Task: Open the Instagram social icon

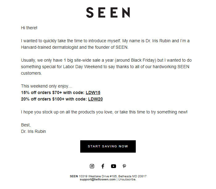Action: click(92, 166)
